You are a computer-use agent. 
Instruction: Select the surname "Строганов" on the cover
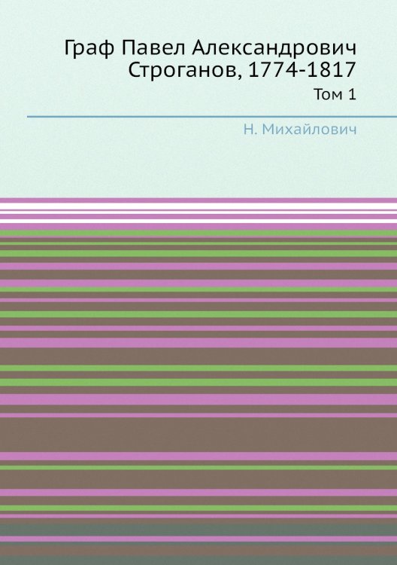pos(182,71)
